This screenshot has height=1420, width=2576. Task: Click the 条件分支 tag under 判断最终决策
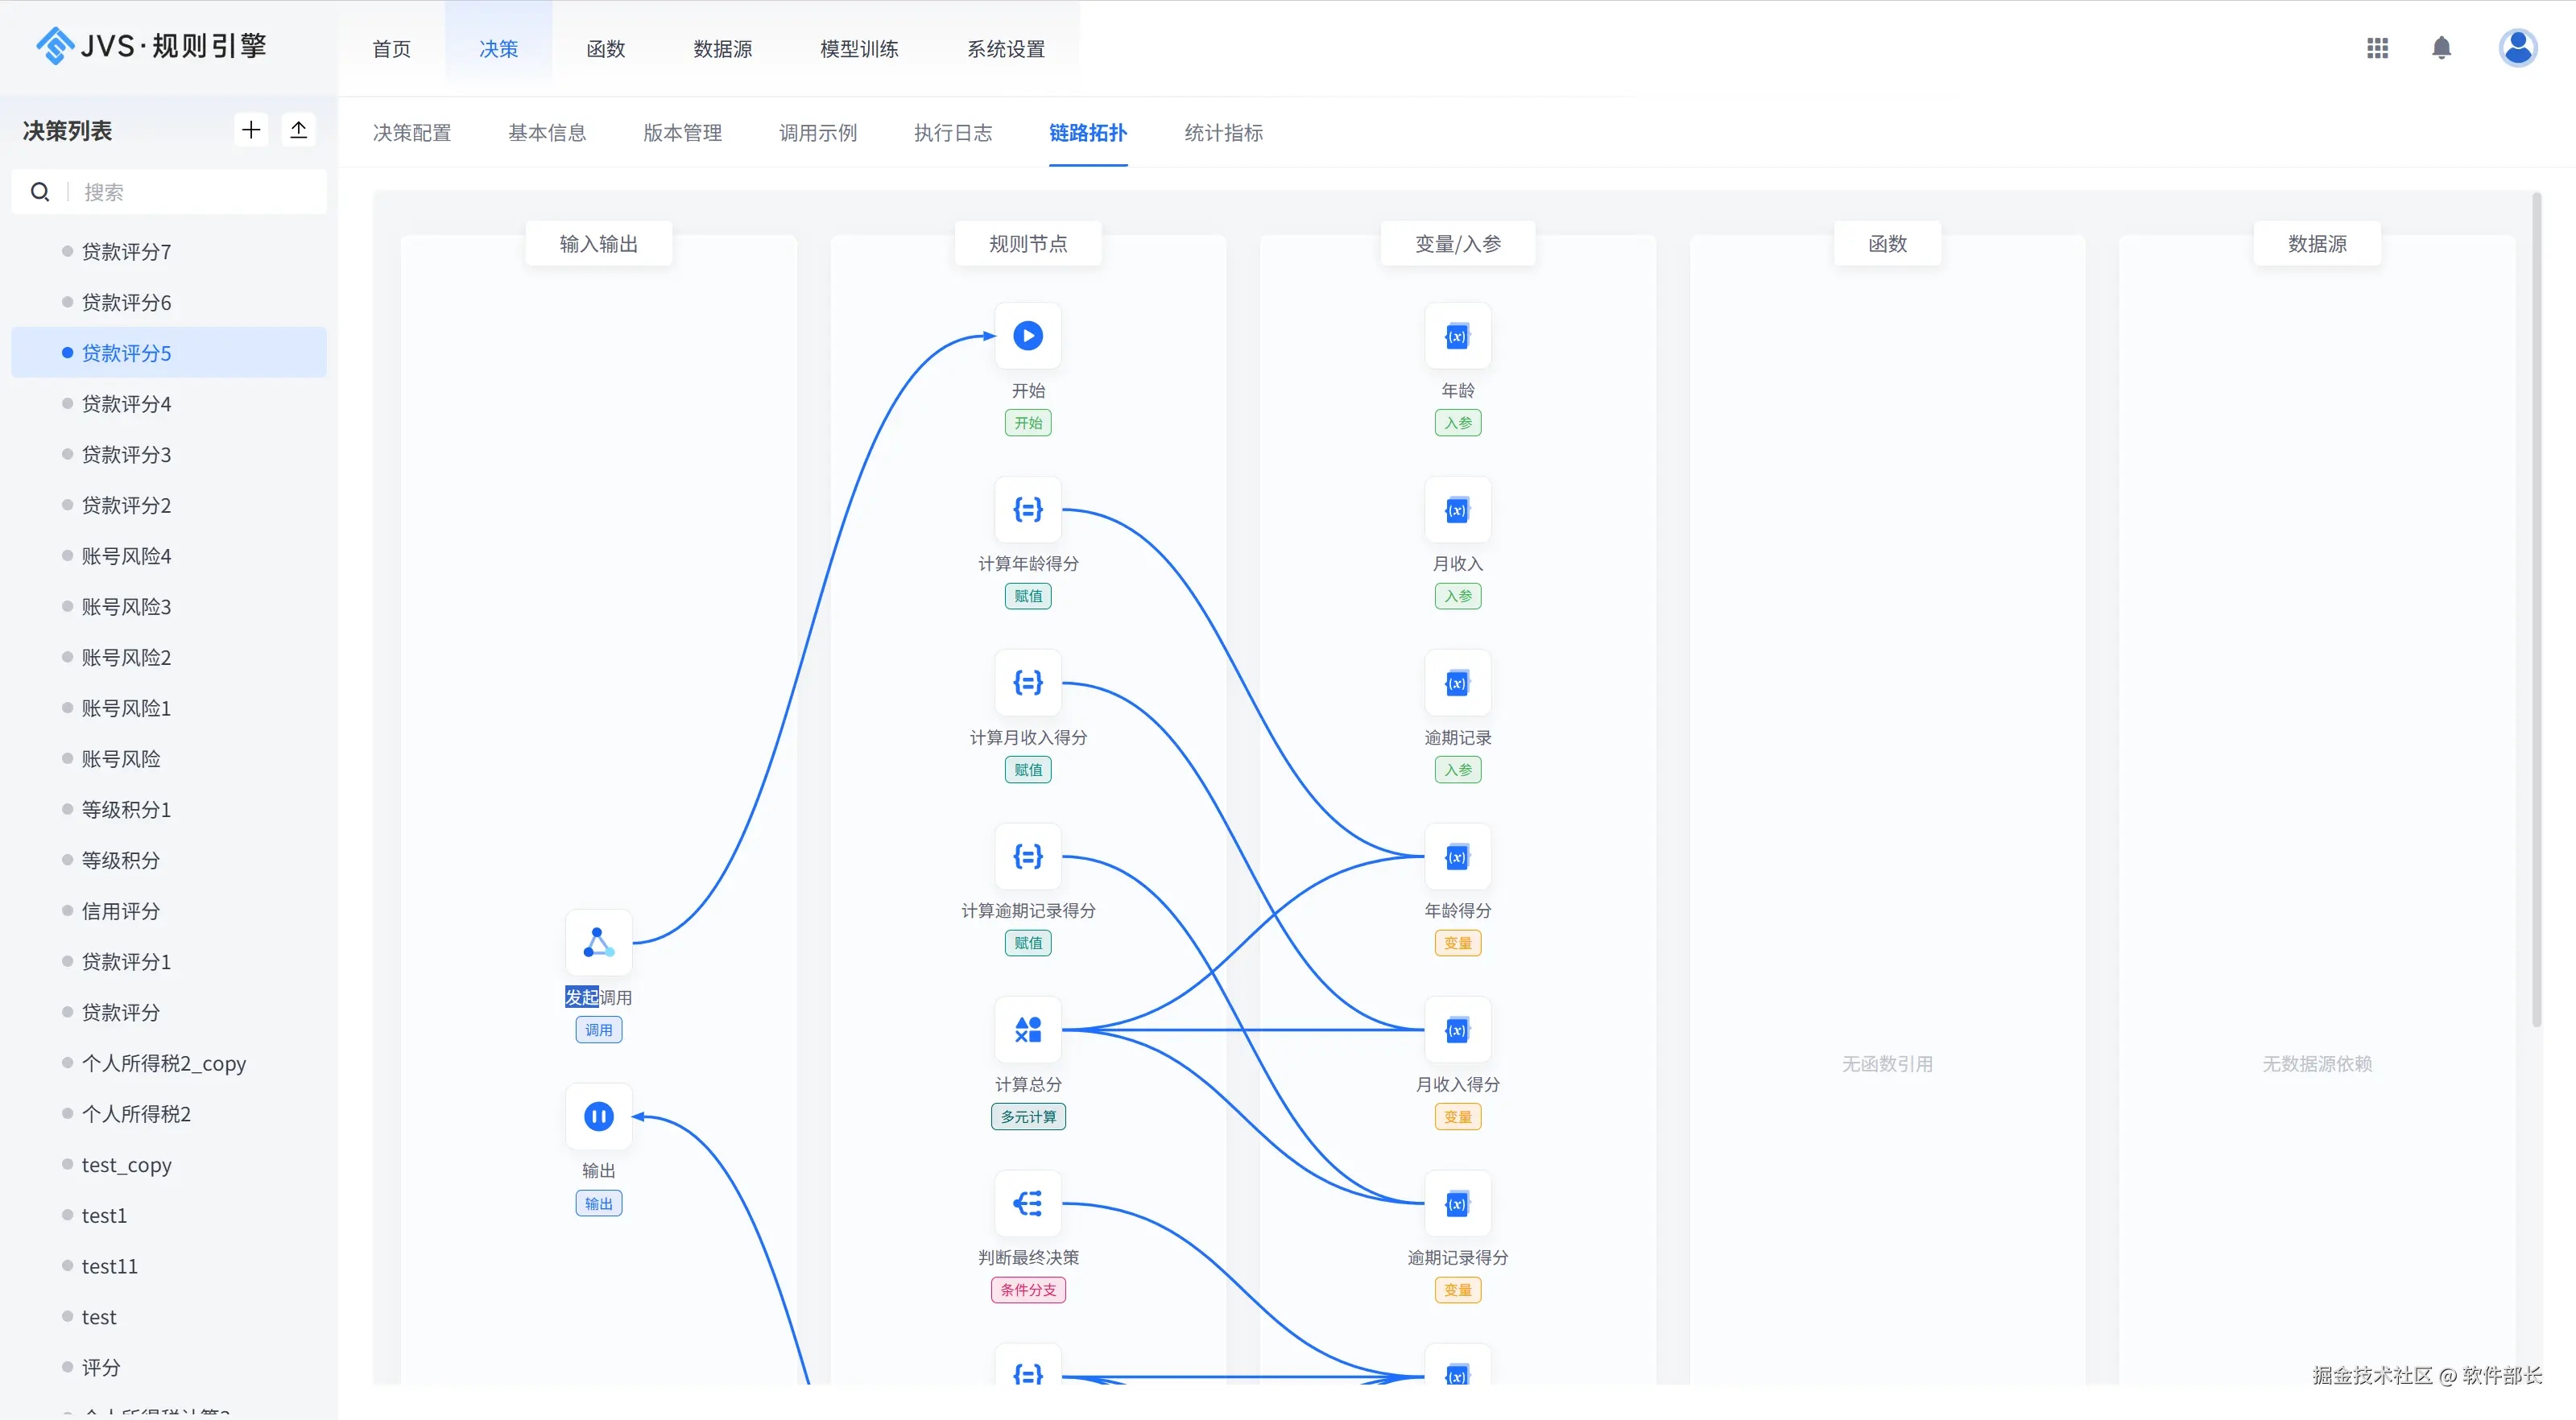tap(1028, 1290)
